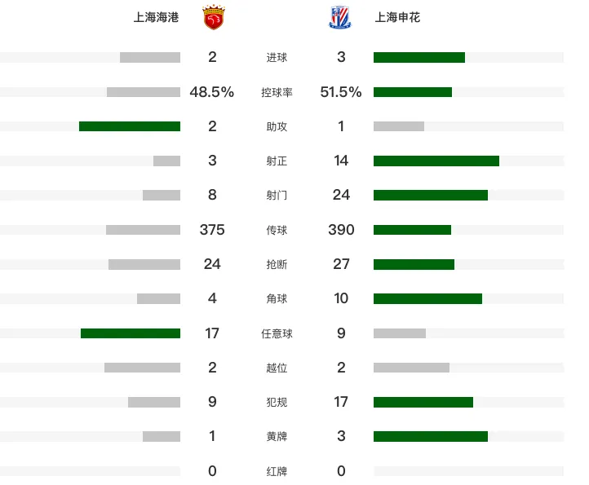Viewport: 589px width, 485px height.
Task: Click the 390 passes number for Shenhua
Action: click(x=341, y=230)
